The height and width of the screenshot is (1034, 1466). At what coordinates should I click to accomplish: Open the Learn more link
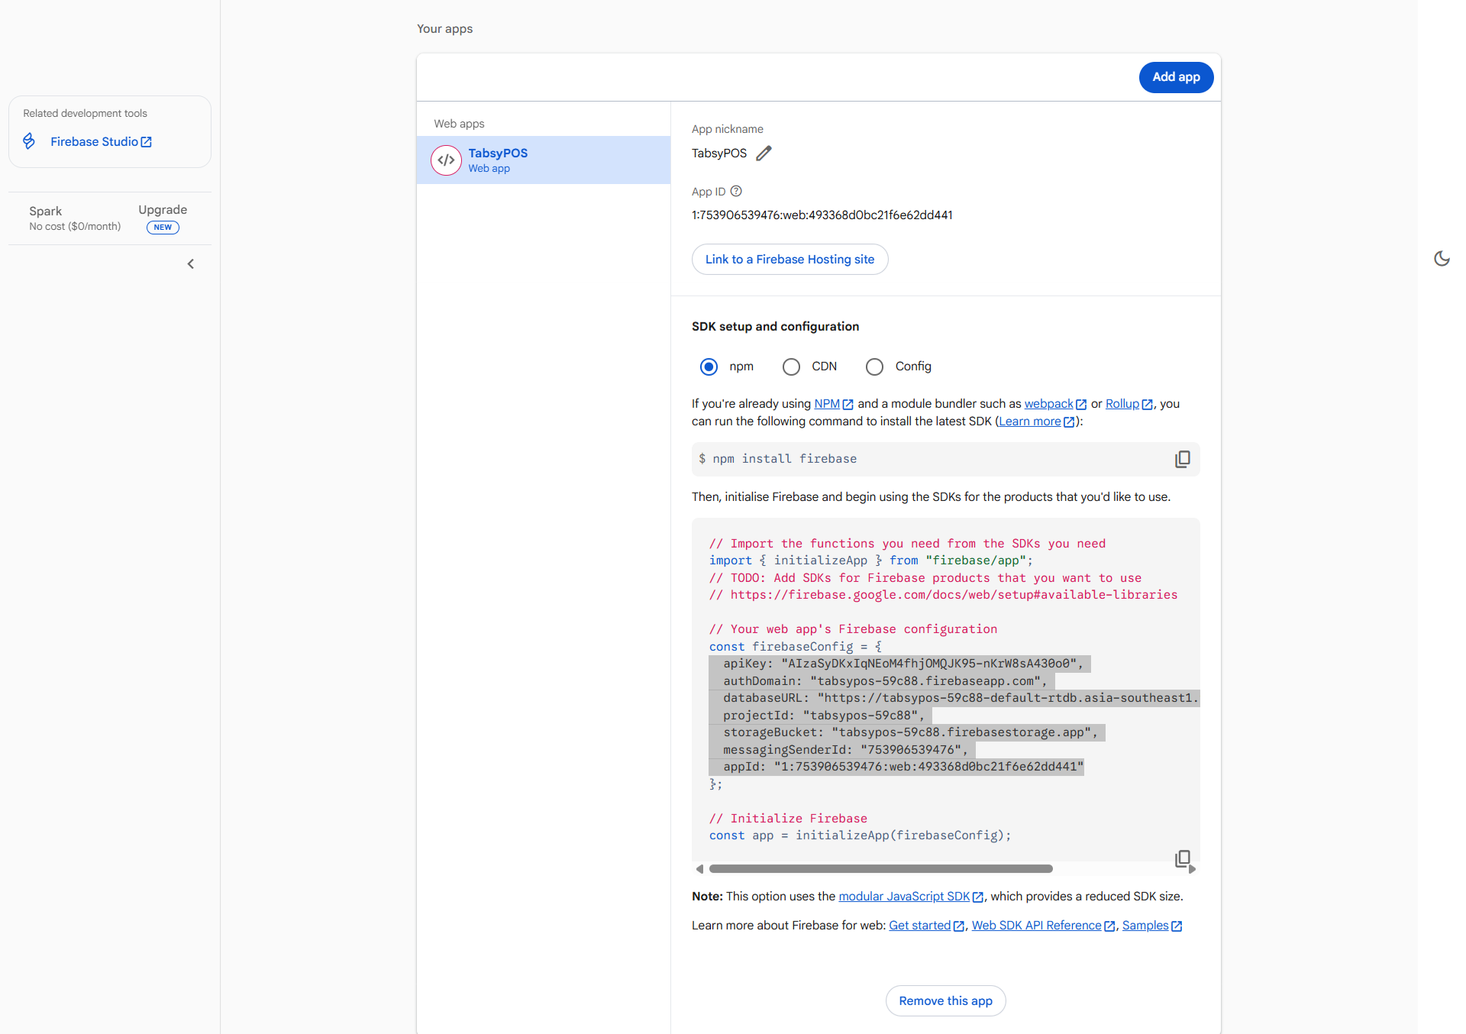pyautogui.click(x=1036, y=422)
